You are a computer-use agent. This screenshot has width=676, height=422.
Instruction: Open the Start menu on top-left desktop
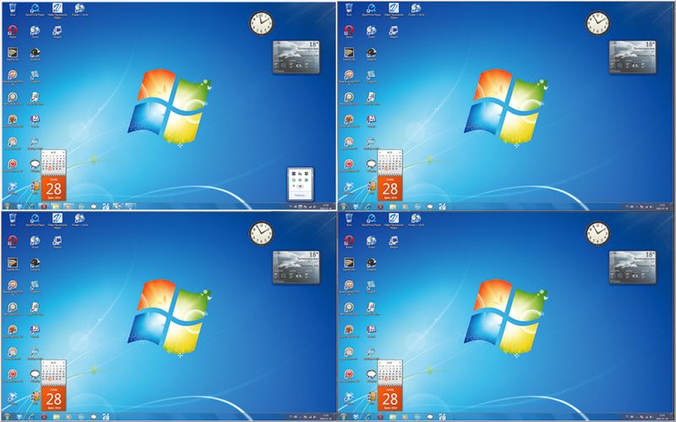click(7, 207)
